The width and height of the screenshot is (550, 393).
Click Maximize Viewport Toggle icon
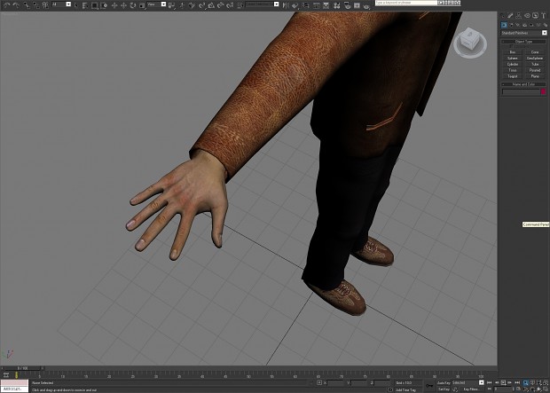[x=546, y=389]
